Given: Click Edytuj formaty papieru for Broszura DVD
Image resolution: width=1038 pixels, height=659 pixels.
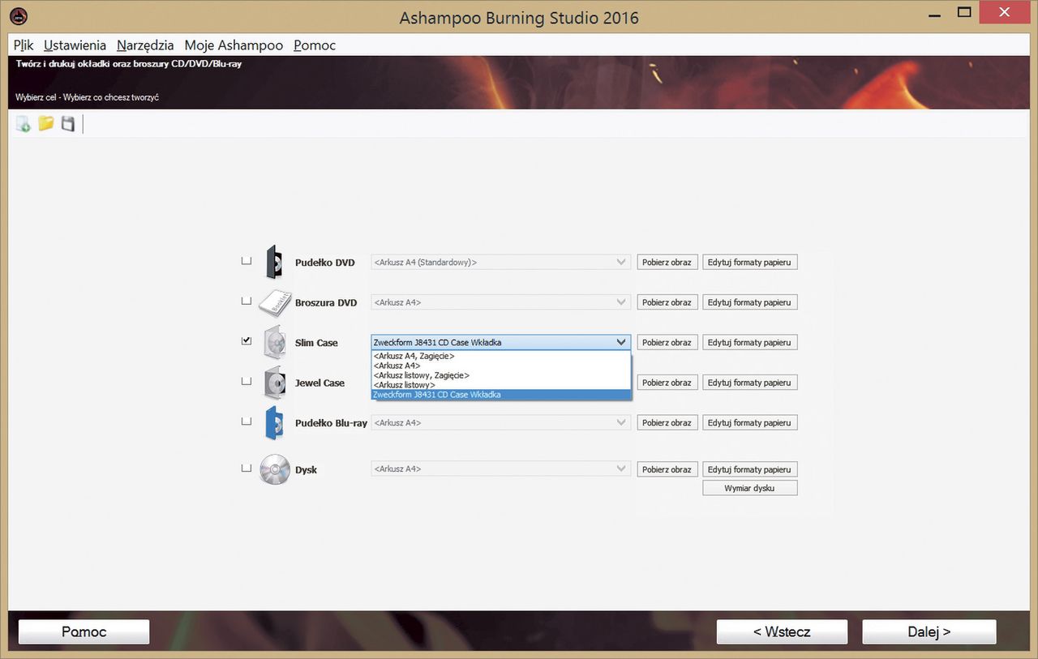Looking at the screenshot, I should [x=750, y=302].
